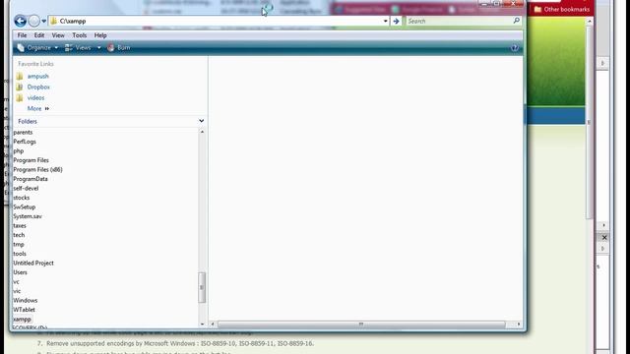Select the vc folder
Screen dimensions: 630x354
tap(16, 282)
